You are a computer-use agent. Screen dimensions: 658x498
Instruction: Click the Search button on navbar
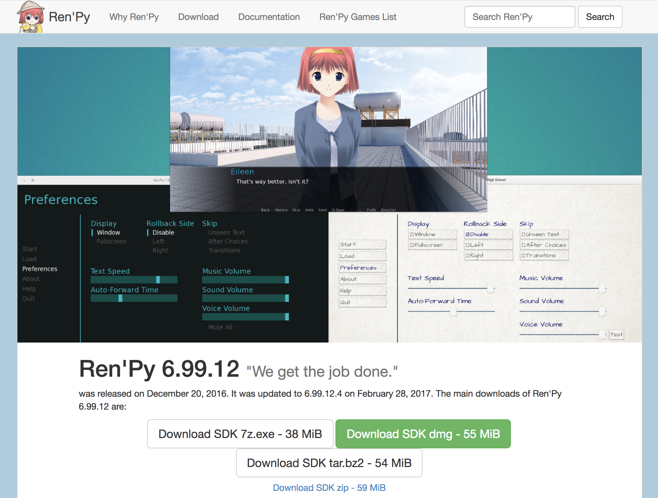[x=601, y=17]
